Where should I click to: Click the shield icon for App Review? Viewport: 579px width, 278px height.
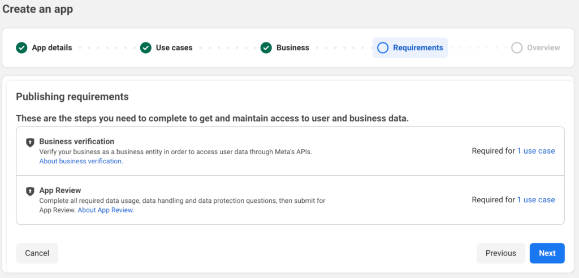pos(31,192)
